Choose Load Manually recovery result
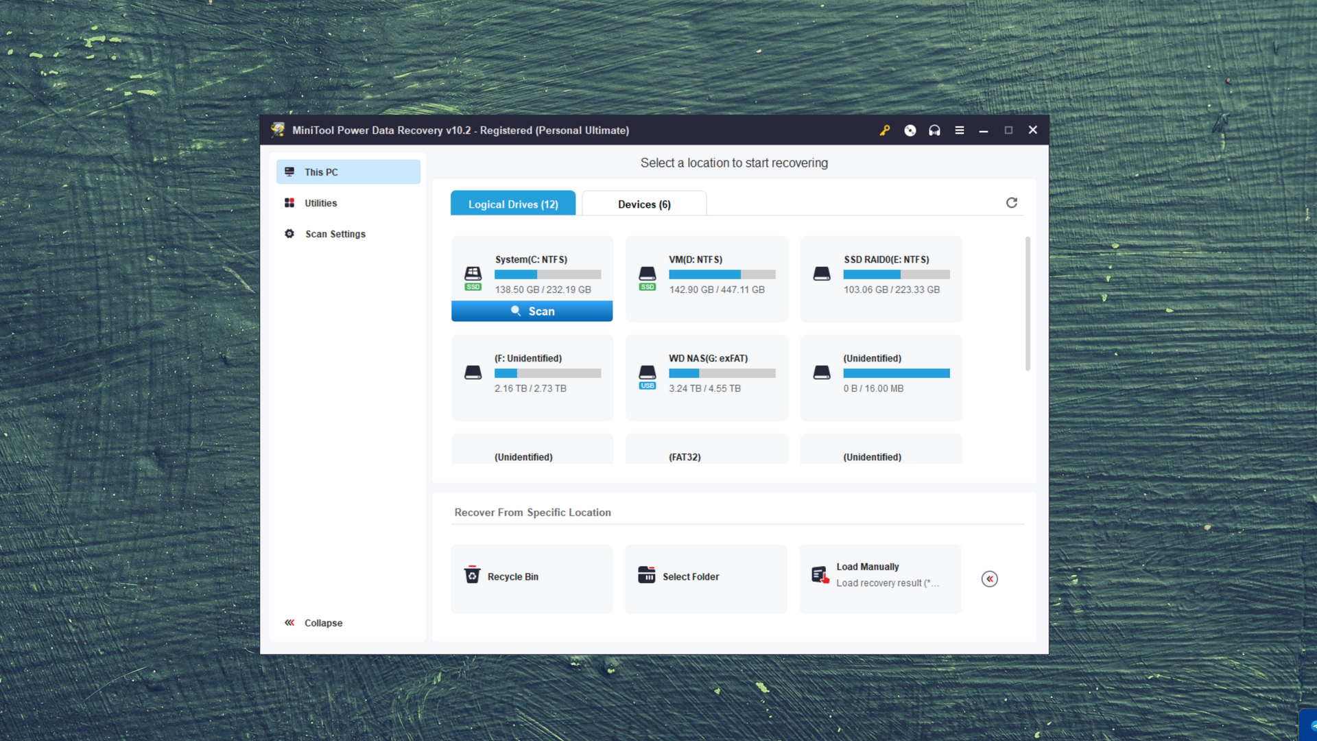 (881, 579)
